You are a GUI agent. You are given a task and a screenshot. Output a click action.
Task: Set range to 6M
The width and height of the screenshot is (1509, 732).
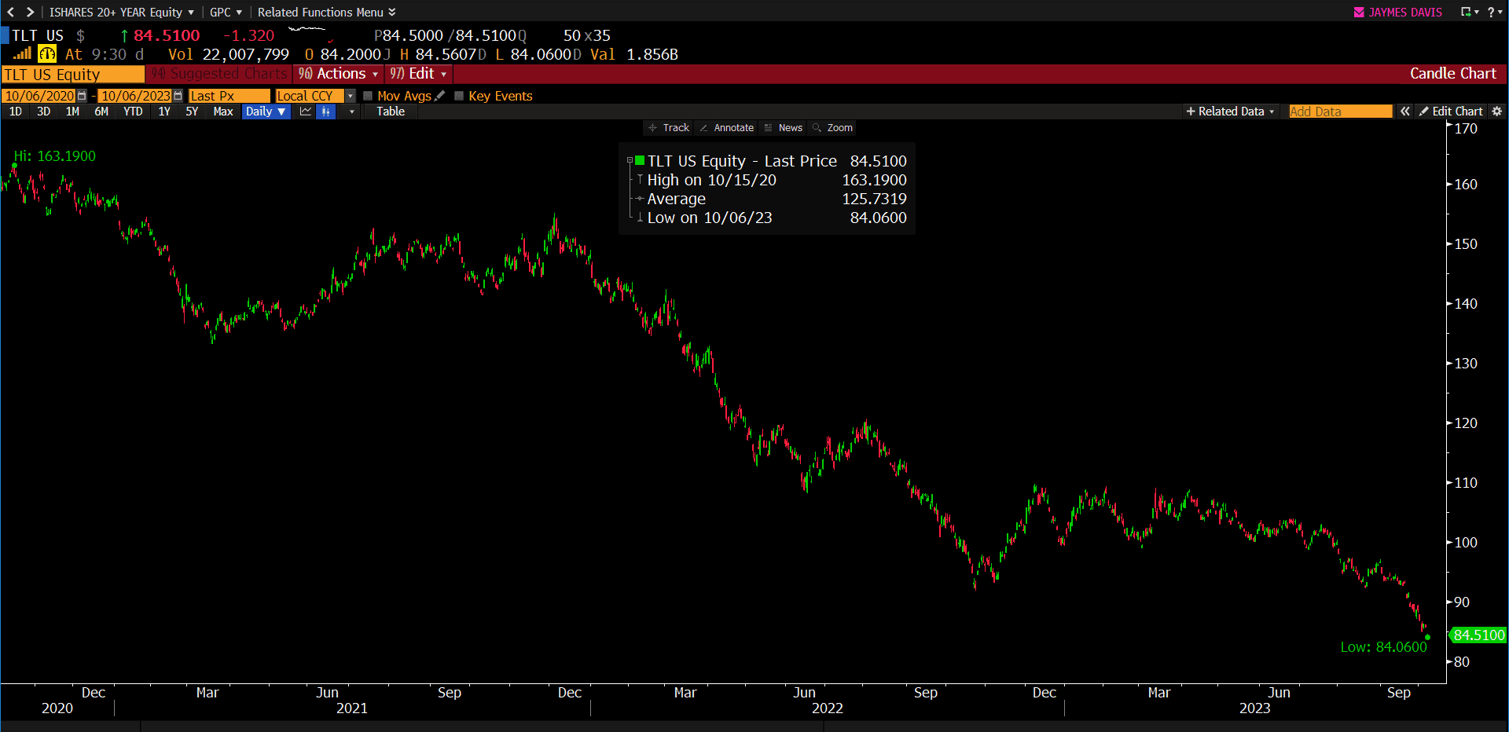pos(101,112)
